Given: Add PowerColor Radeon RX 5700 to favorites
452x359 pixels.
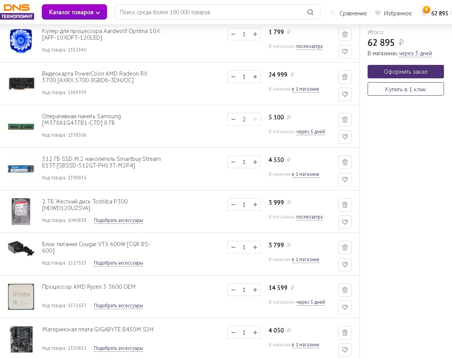Looking at the screenshot, I should click(345, 94).
